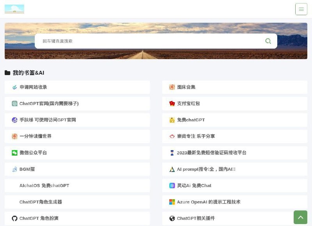
Task: Click the red envelope icon beside 支付宝红包
Action: (172, 103)
